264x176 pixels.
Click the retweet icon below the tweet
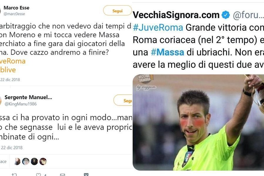(x=14, y=175)
